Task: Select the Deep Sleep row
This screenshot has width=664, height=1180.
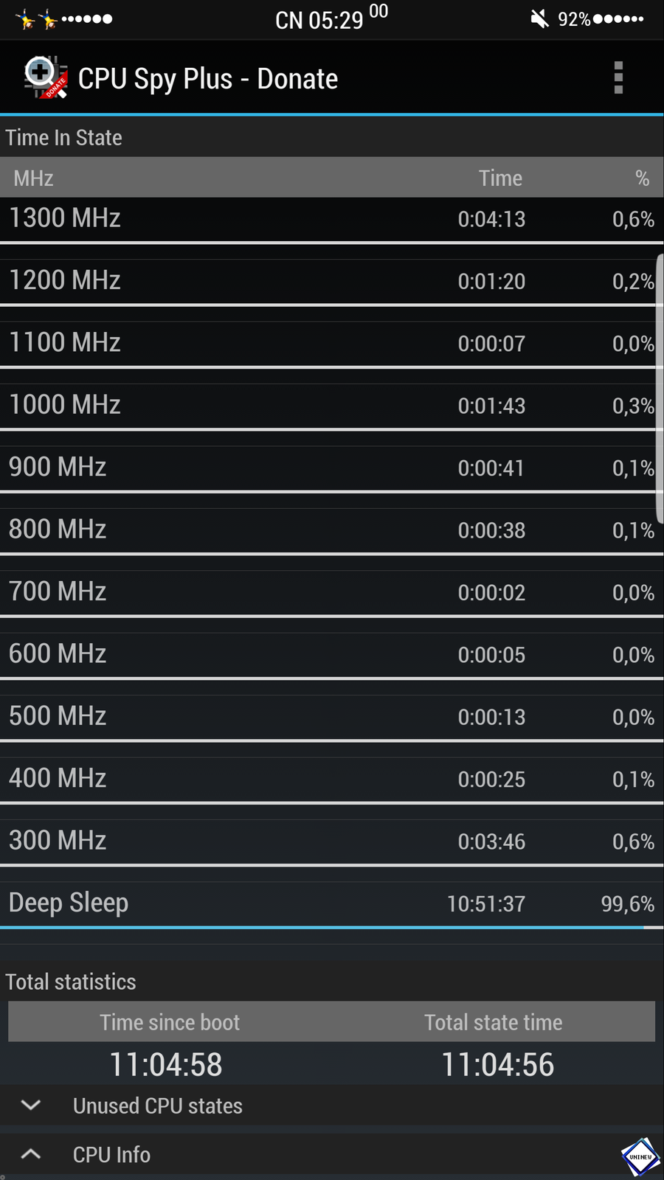Action: [332, 904]
